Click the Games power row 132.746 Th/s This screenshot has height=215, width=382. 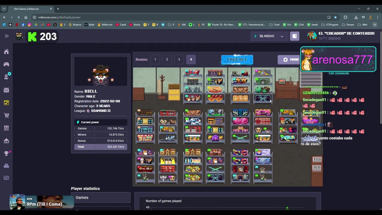click(101, 128)
